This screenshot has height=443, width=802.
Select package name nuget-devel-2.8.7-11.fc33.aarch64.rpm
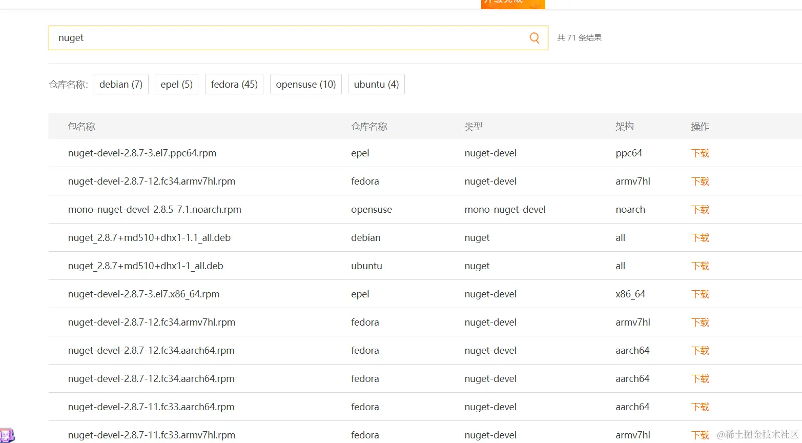tap(151, 407)
